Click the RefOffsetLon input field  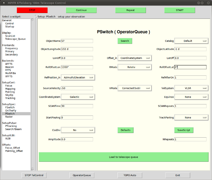tap(77, 67)
